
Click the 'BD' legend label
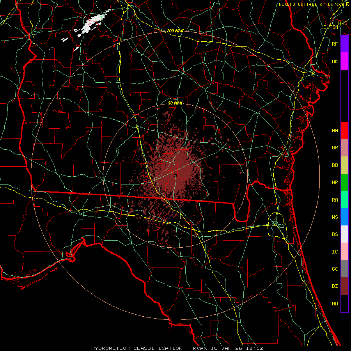(335, 165)
